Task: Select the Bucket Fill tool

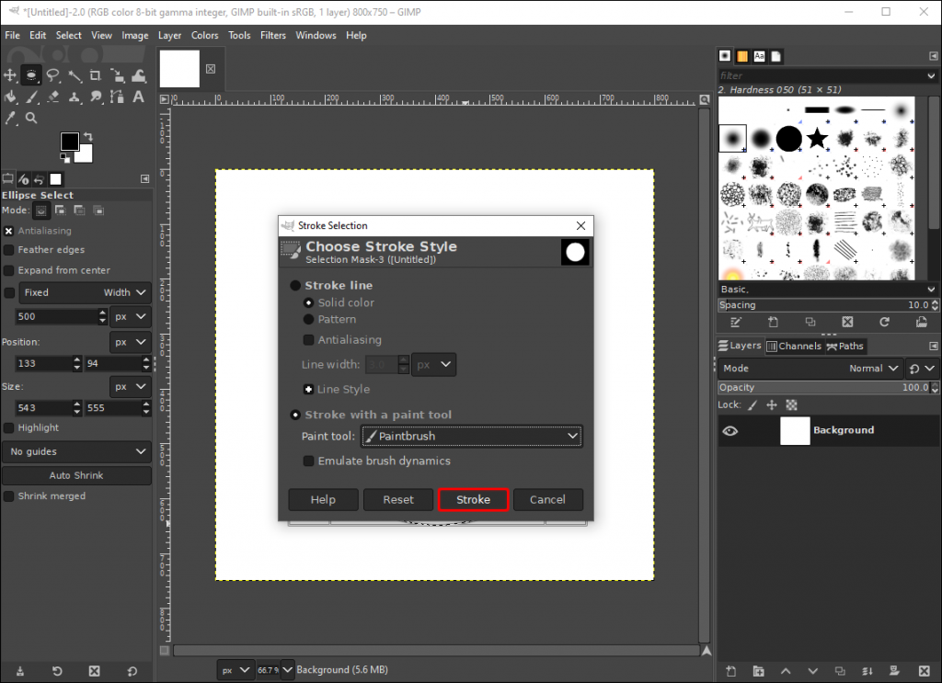Action: coord(10,97)
